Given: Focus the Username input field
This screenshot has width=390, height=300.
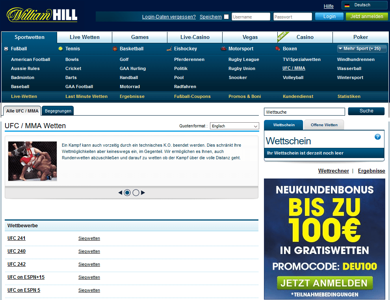Looking at the screenshot, I should (x=251, y=17).
